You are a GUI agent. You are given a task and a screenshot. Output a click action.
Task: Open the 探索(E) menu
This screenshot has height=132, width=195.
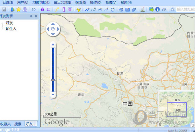coord(80,2)
